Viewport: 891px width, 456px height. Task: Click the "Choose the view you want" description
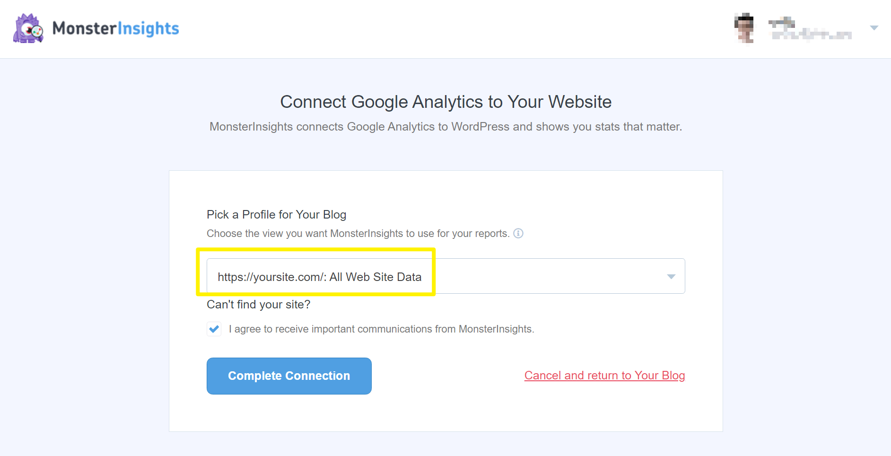tap(358, 234)
